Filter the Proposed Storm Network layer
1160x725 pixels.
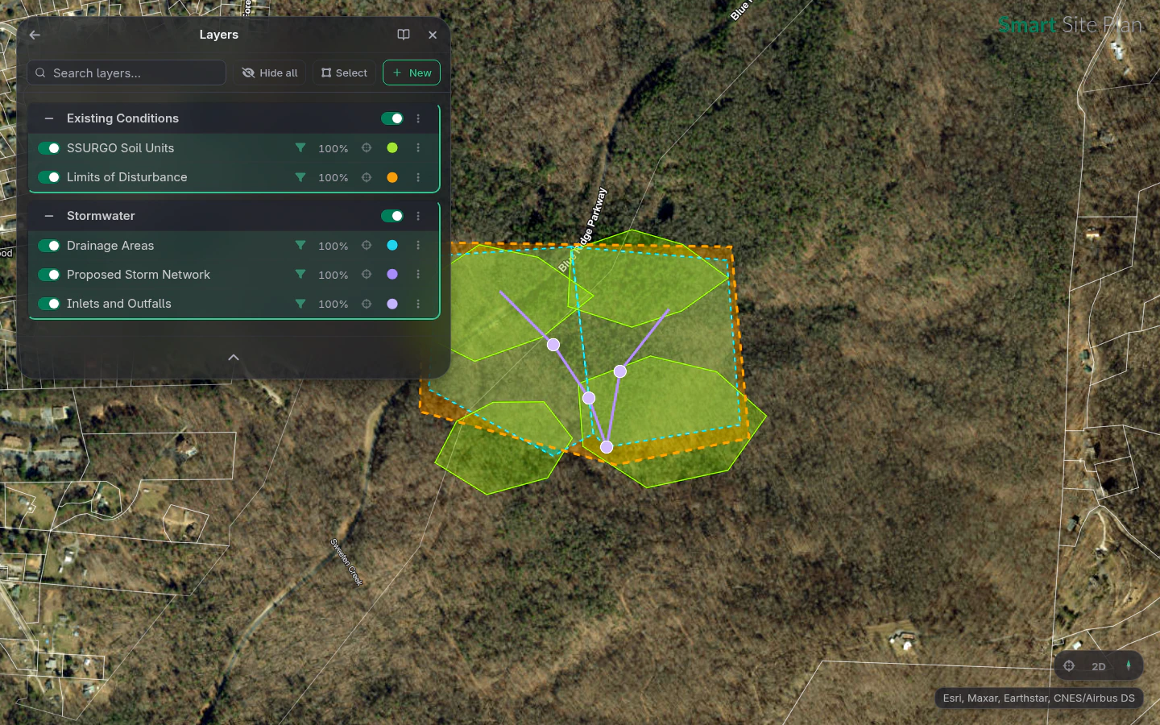(x=300, y=275)
